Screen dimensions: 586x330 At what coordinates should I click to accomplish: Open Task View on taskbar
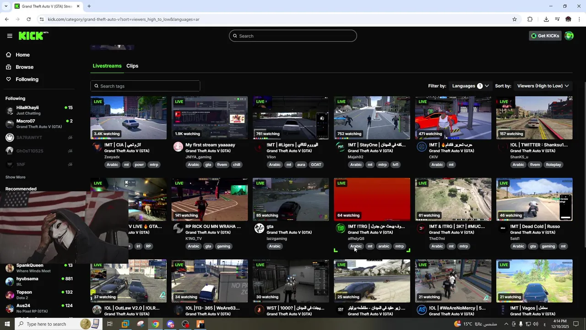(x=110, y=324)
